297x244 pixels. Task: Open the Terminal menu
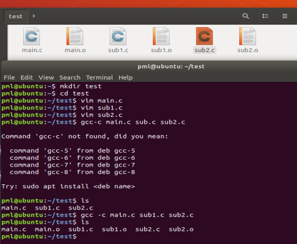pos(100,77)
